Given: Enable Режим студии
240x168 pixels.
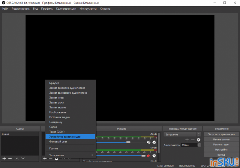Looking at the screenshot, I should [221, 144].
